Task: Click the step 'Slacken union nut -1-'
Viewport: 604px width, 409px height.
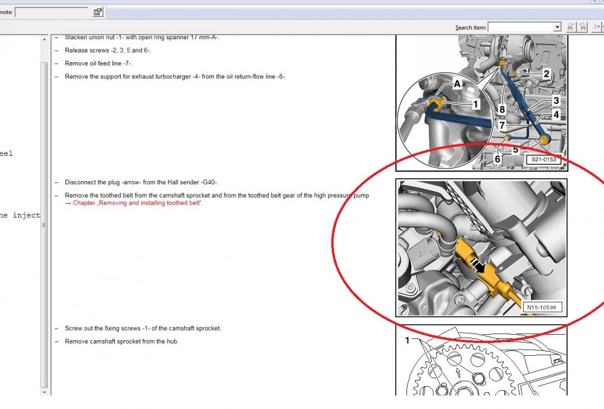Action: [142, 37]
